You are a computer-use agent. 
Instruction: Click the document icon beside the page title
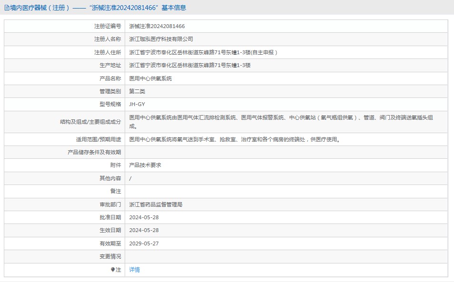(6, 8)
